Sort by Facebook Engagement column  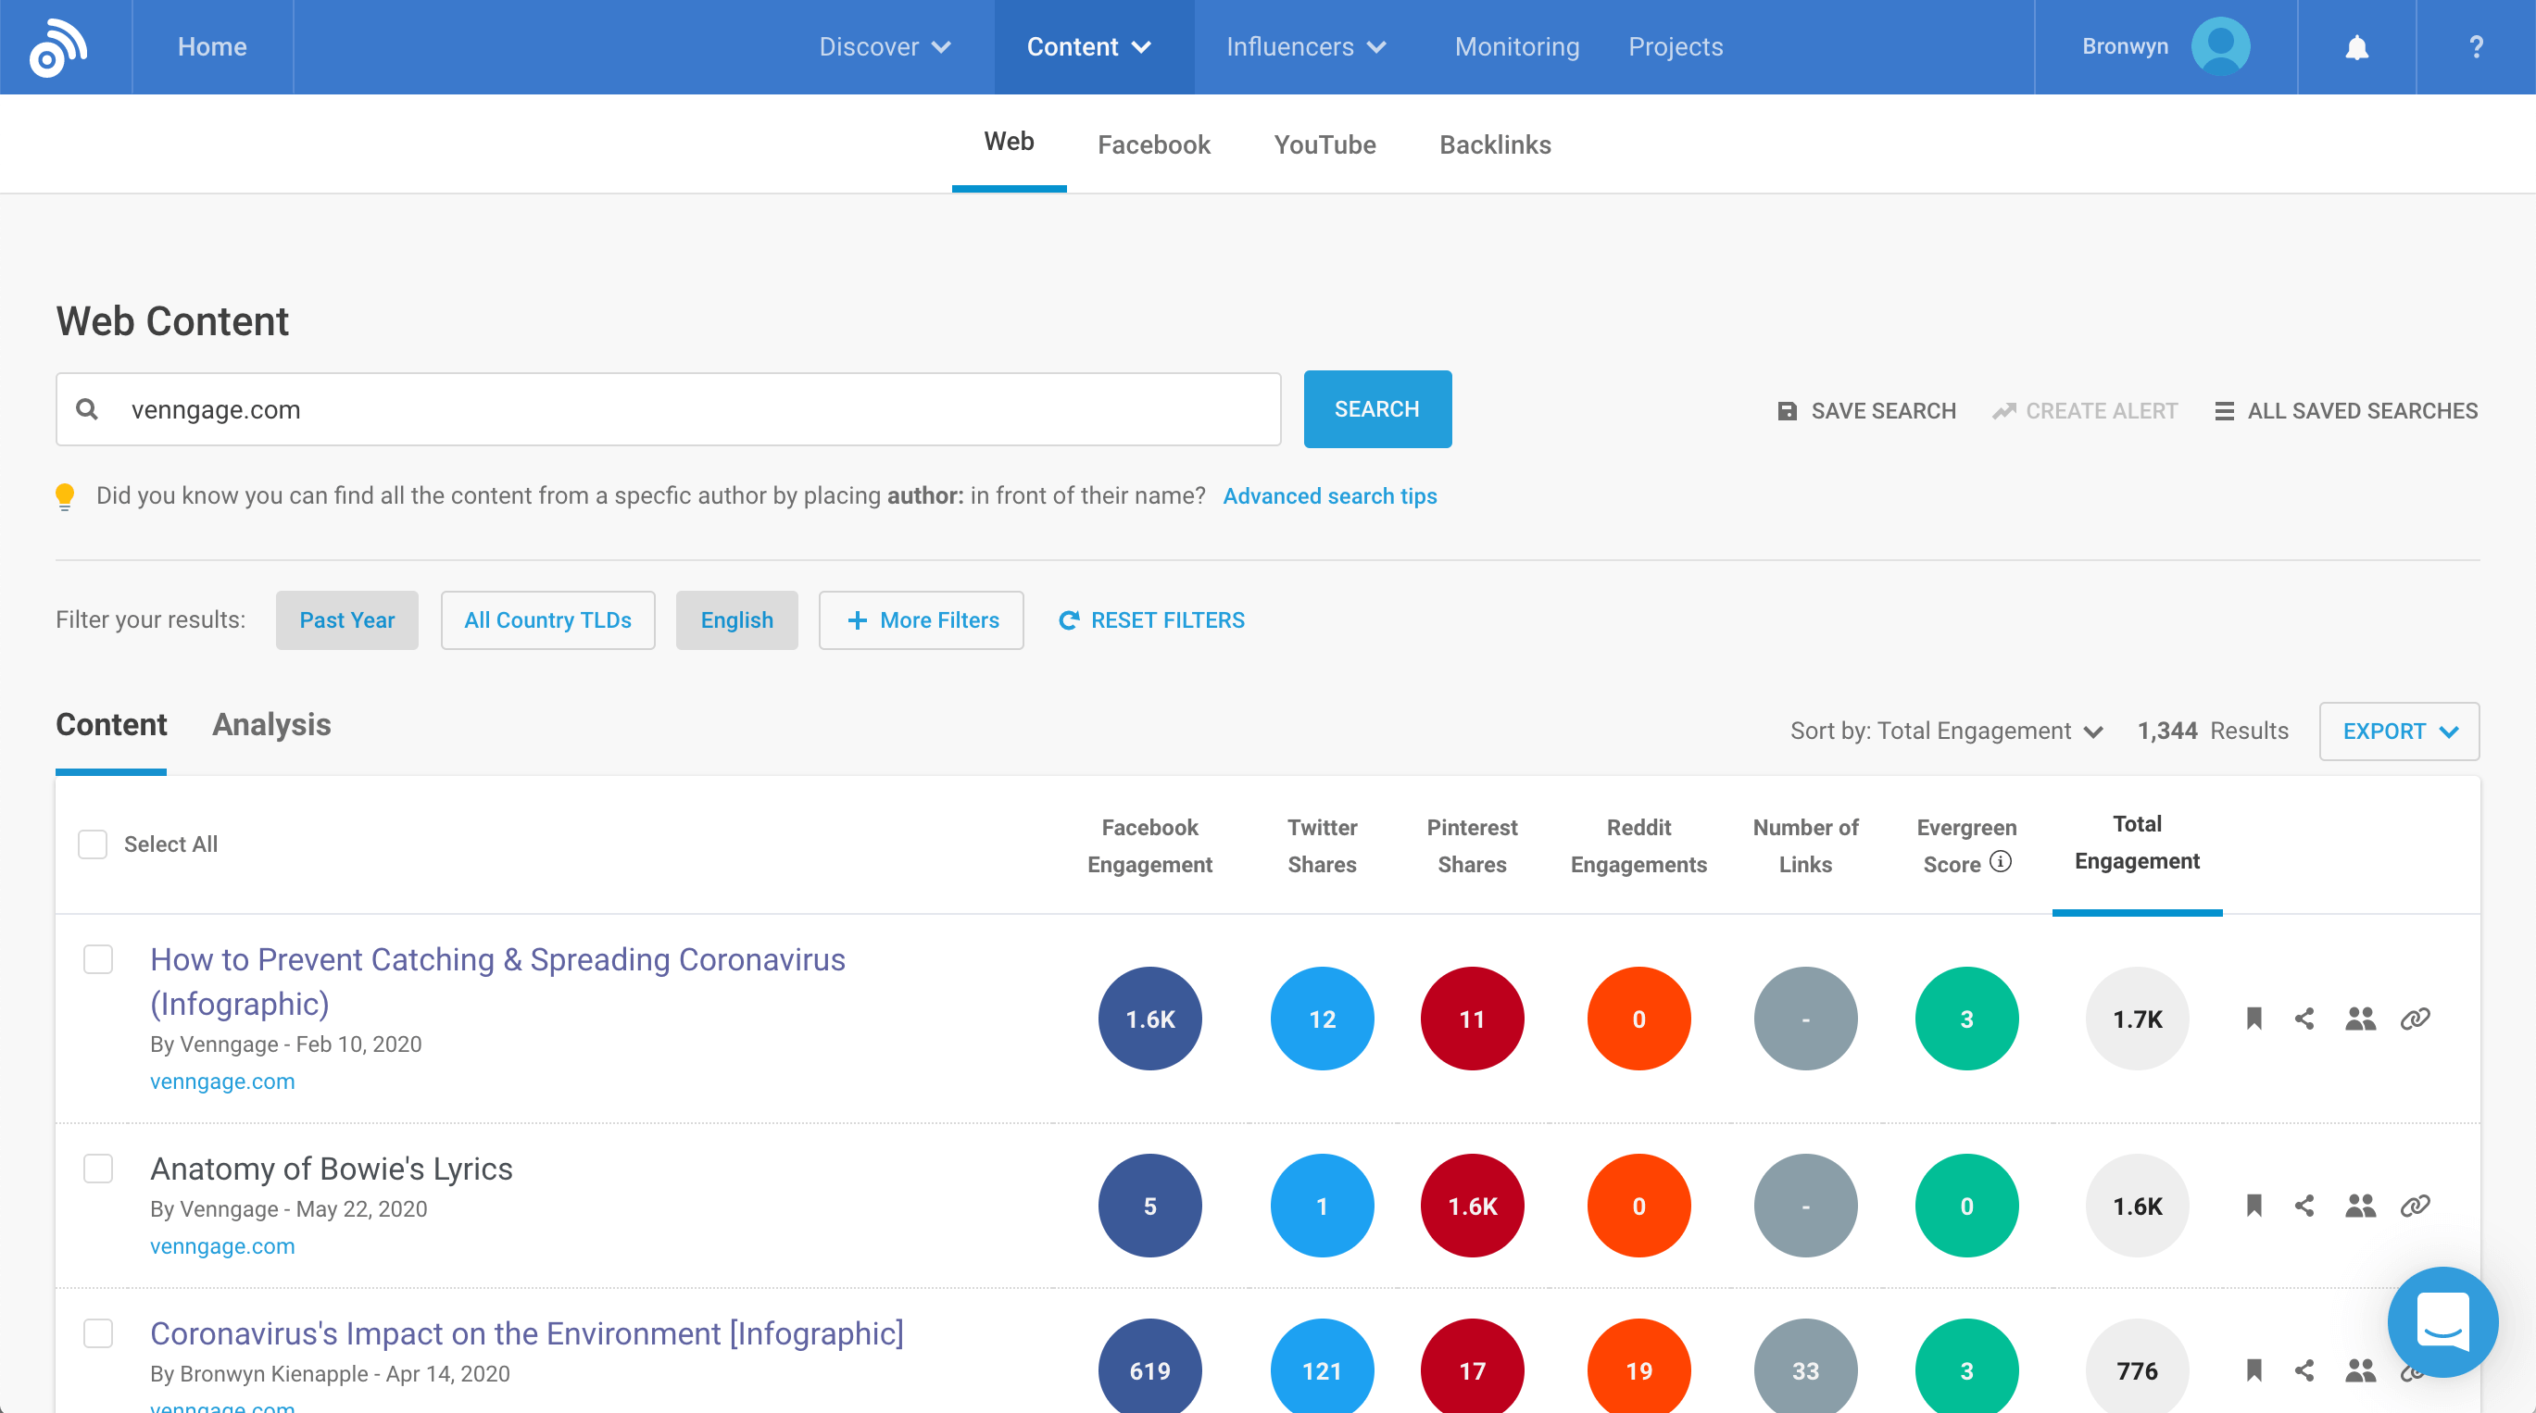(1149, 846)
